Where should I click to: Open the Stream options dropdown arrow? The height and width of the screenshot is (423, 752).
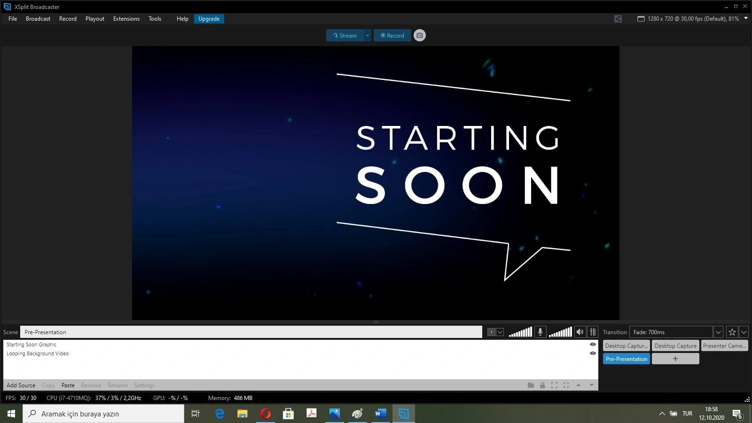tap(368, 35)
